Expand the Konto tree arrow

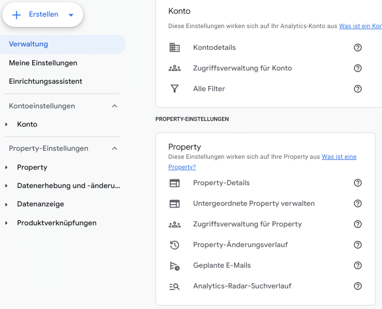click(6, 124)
